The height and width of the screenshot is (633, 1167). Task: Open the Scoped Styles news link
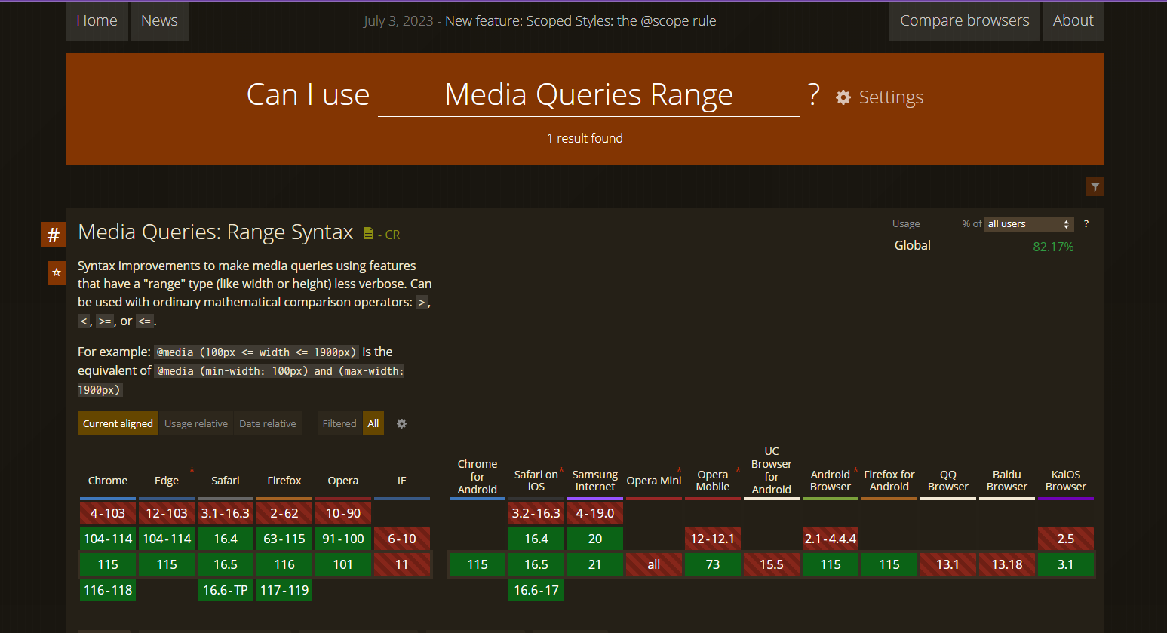pos(580,21)
